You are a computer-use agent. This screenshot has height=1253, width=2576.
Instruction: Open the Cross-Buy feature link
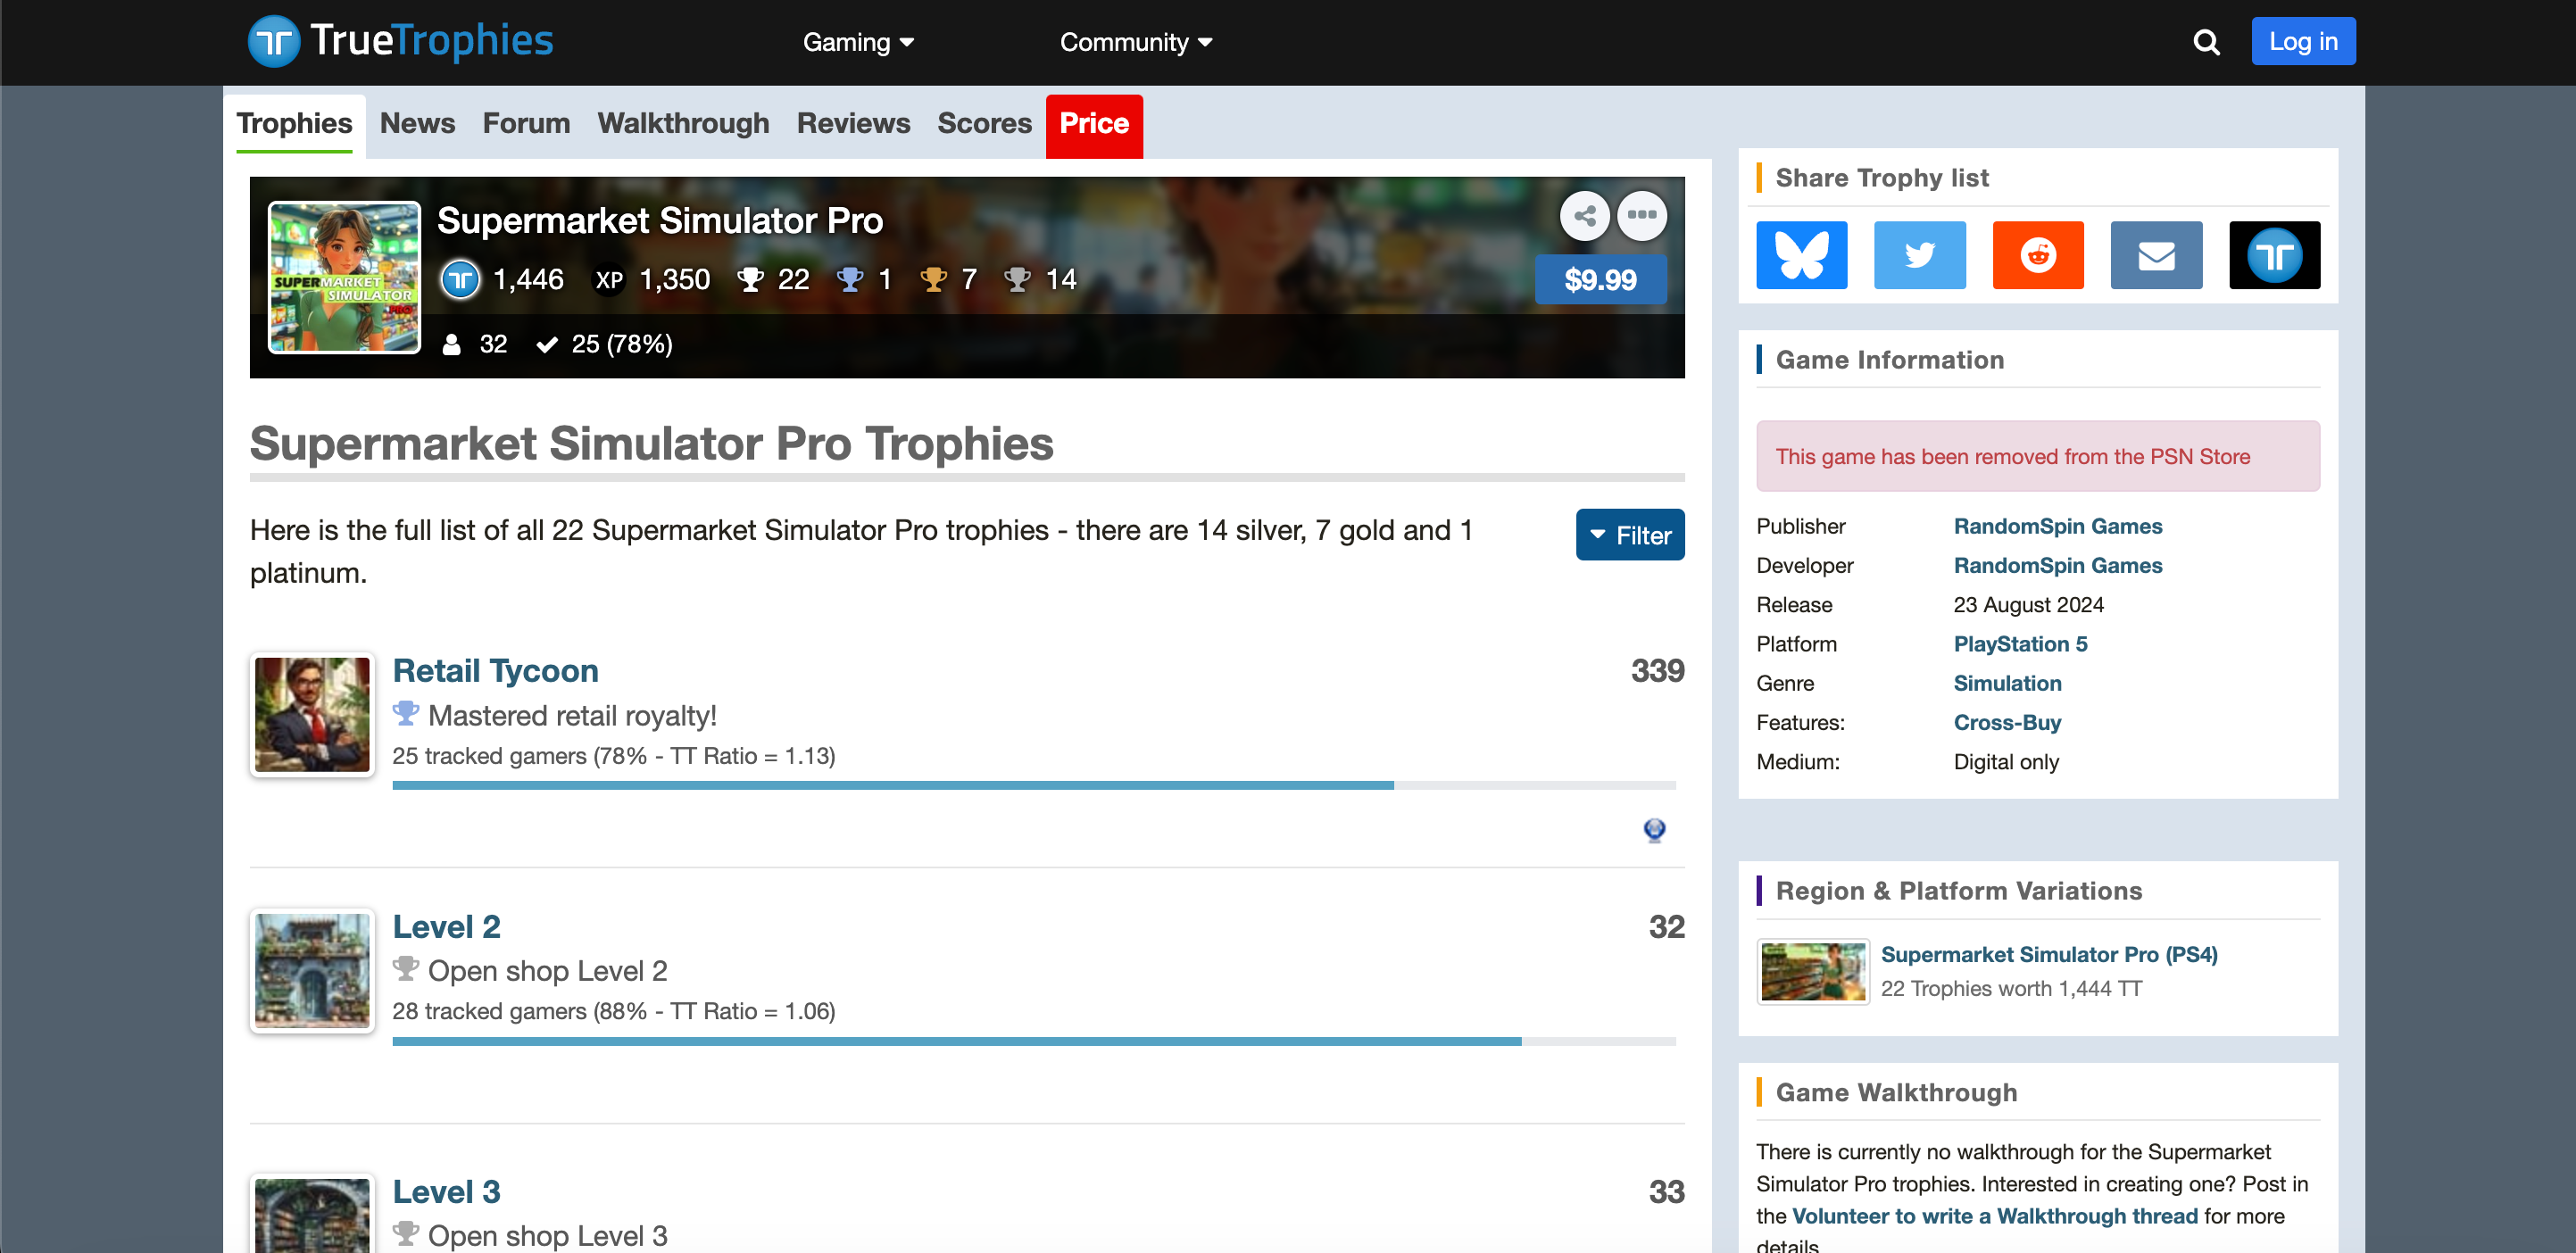point(2007,722)
